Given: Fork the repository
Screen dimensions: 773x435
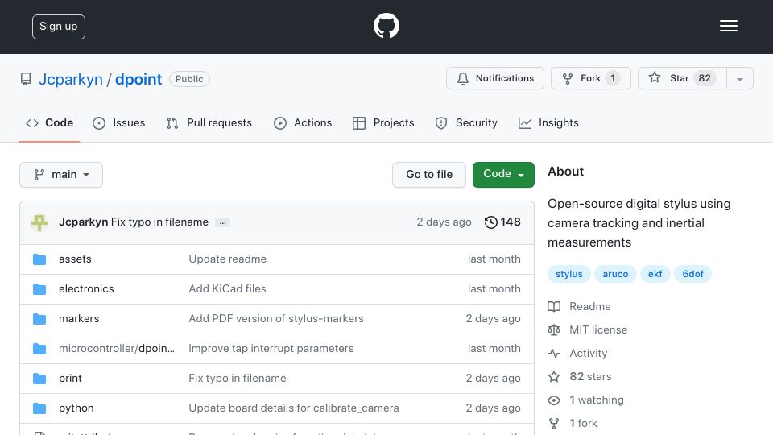Looking at the screenshot, I should (x=590, y=78).
